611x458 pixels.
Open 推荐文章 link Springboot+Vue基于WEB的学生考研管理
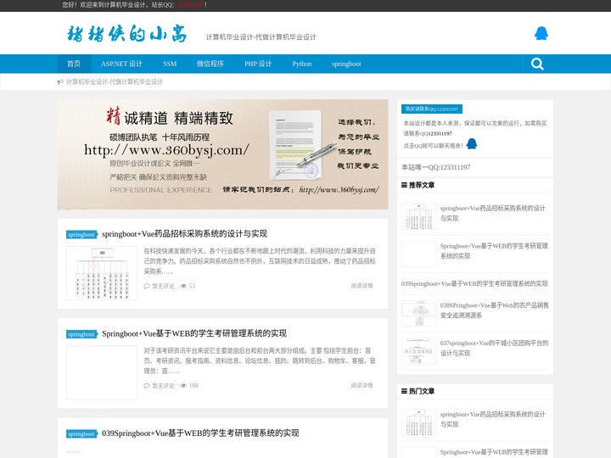coord(494,251)
